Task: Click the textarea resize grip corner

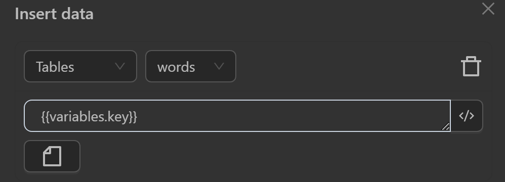Action: 446,127
